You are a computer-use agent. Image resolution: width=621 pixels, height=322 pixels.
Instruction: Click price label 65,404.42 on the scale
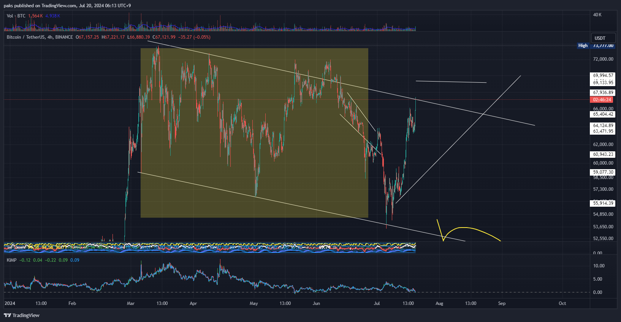[x=603, y=114]
